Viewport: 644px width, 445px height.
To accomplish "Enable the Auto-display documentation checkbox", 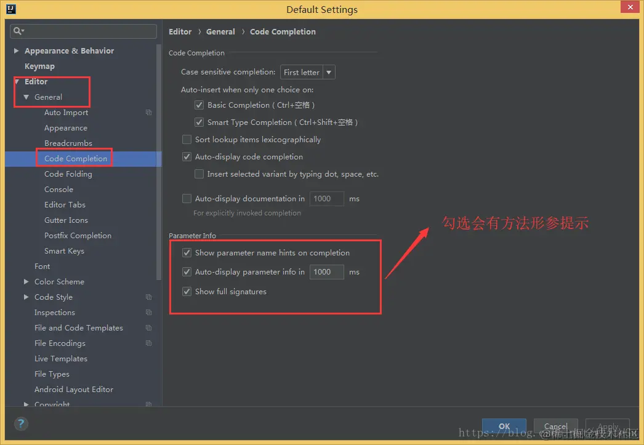I will (187, 199).
